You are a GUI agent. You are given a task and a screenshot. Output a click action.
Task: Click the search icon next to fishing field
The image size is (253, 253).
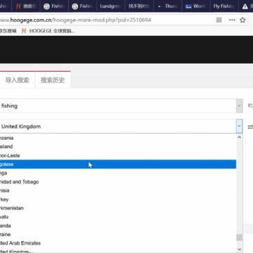coord(250,106)
